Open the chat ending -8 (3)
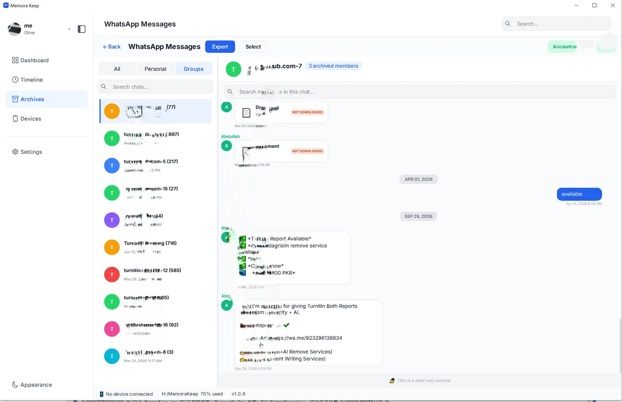This screenshot has height=402, width=622. coord(156,356)
